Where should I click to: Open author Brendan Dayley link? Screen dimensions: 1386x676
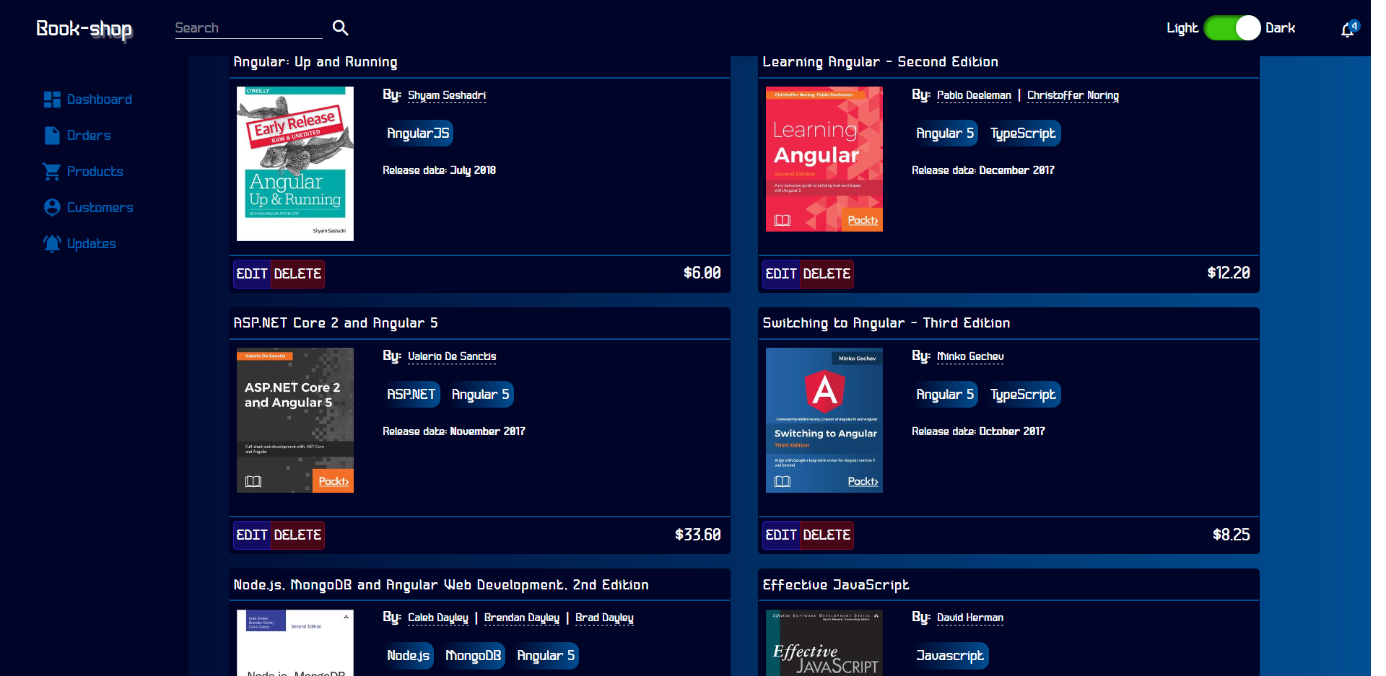pyautogui.click(x=522, y=618)
